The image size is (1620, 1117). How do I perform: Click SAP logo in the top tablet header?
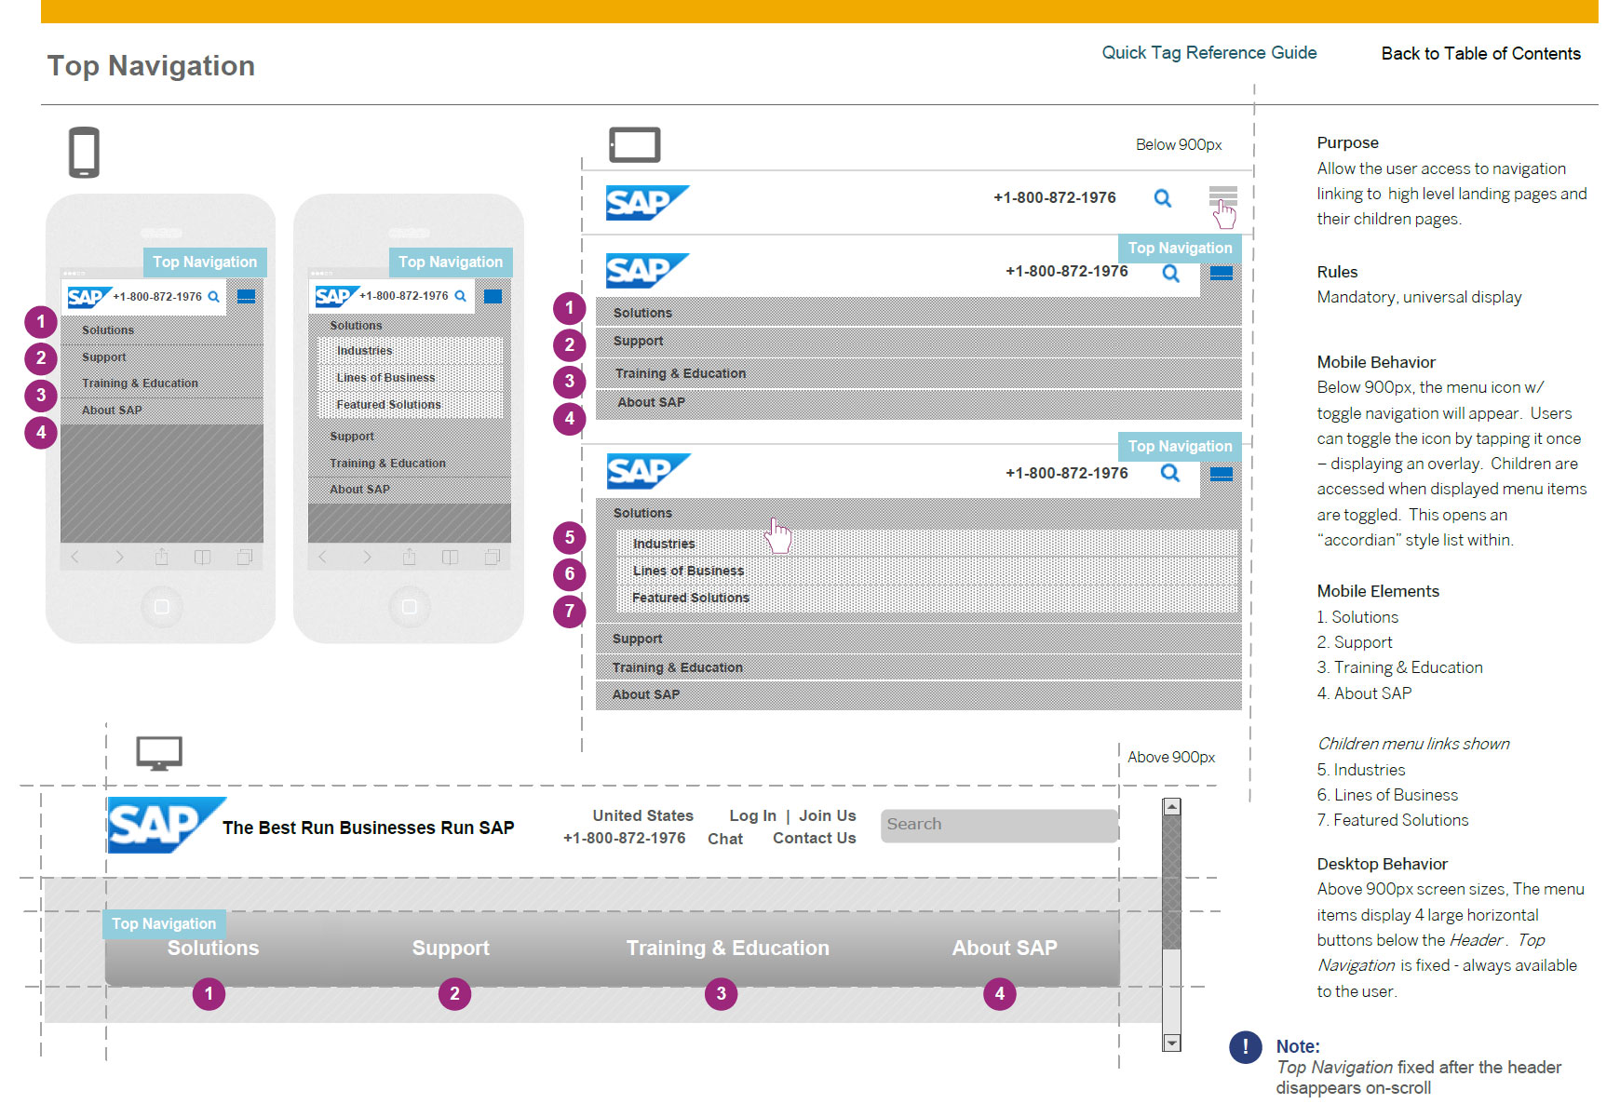[x=647, y=202]
